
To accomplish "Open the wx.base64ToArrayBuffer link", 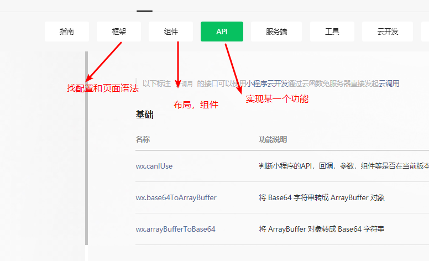I will tap(176, 197).
